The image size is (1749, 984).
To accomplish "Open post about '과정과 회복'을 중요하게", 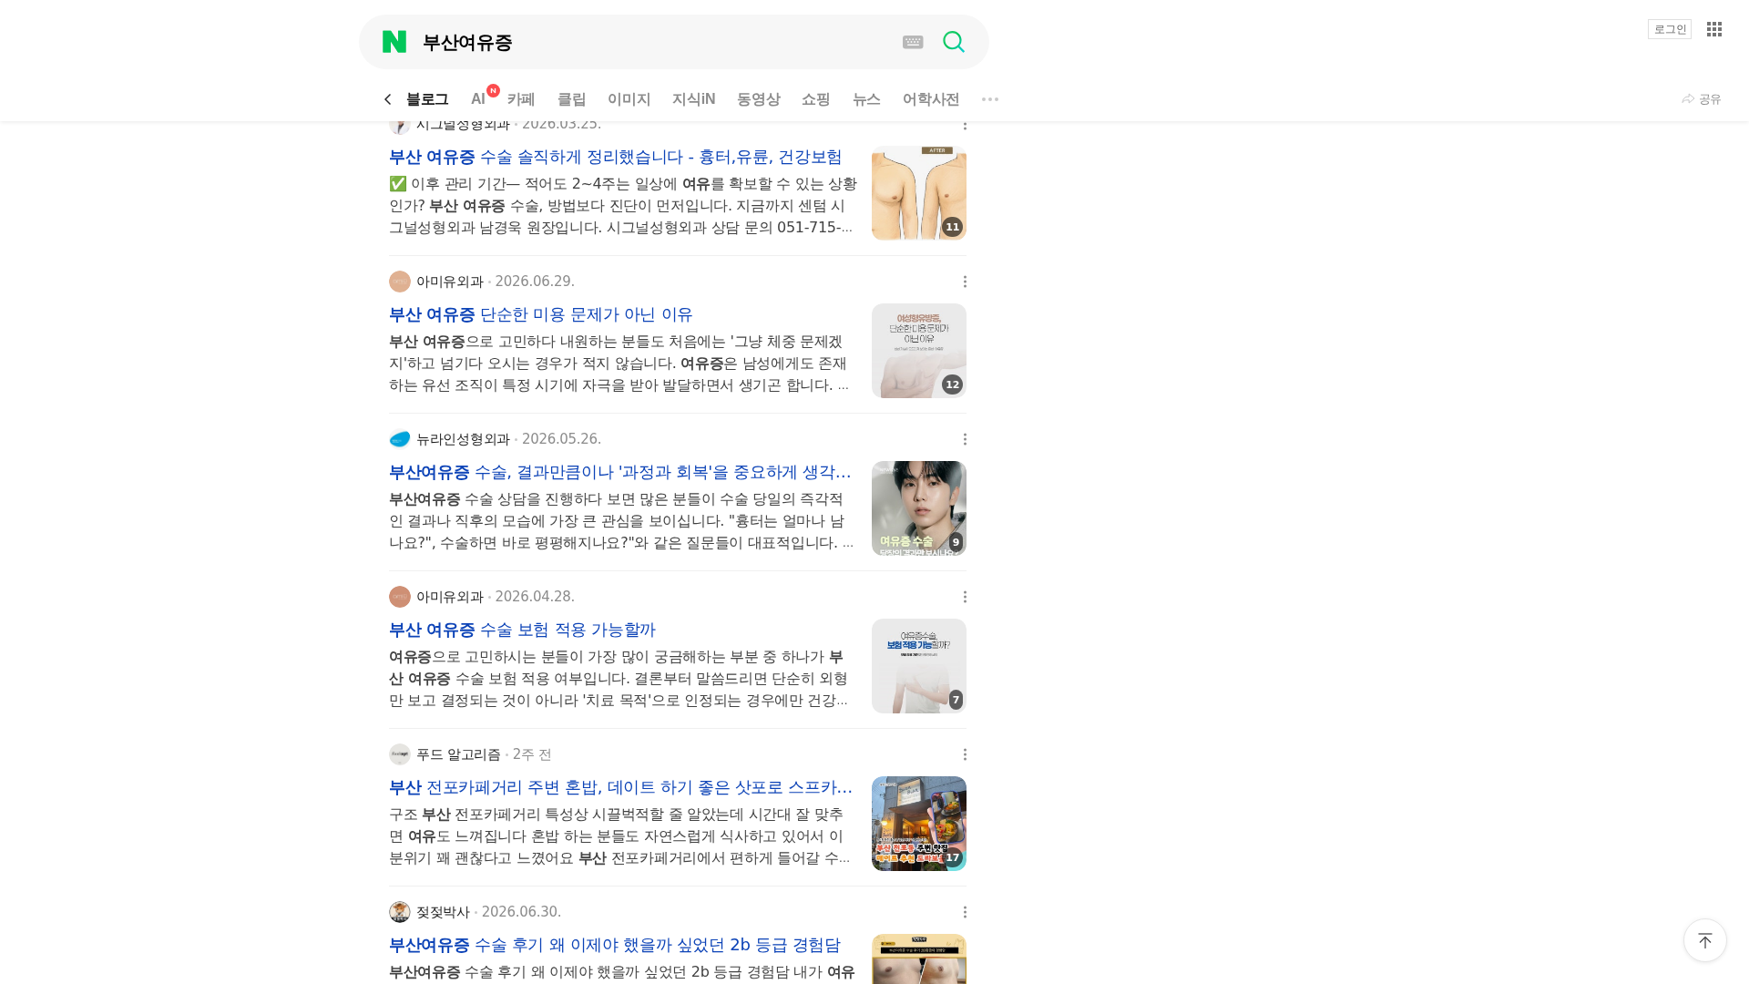I will point(620,473).
